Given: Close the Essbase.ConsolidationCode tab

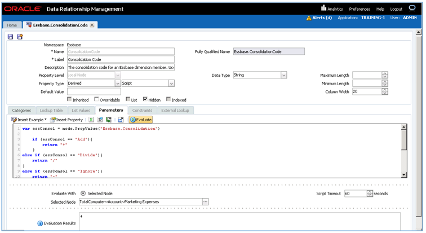Looking at the screenshot, I should click(92, 25).
